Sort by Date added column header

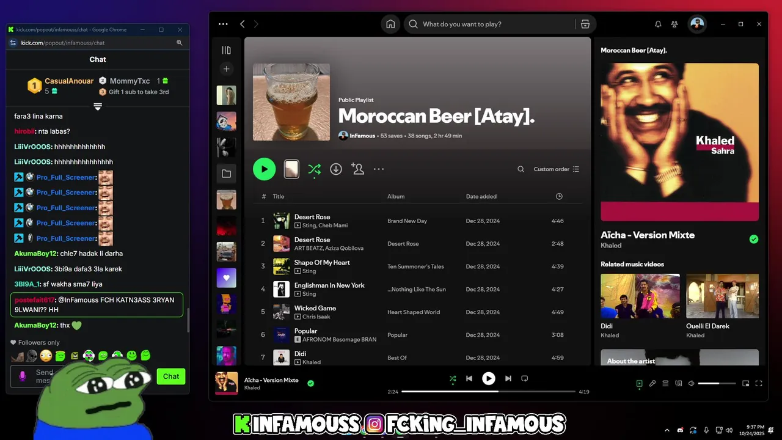[x=481, y=196]
